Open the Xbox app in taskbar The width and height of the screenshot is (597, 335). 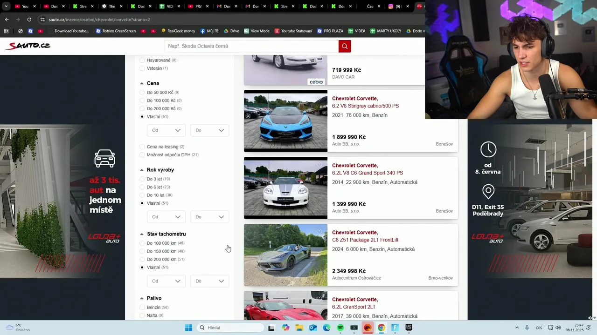click(x=354, y=328)
